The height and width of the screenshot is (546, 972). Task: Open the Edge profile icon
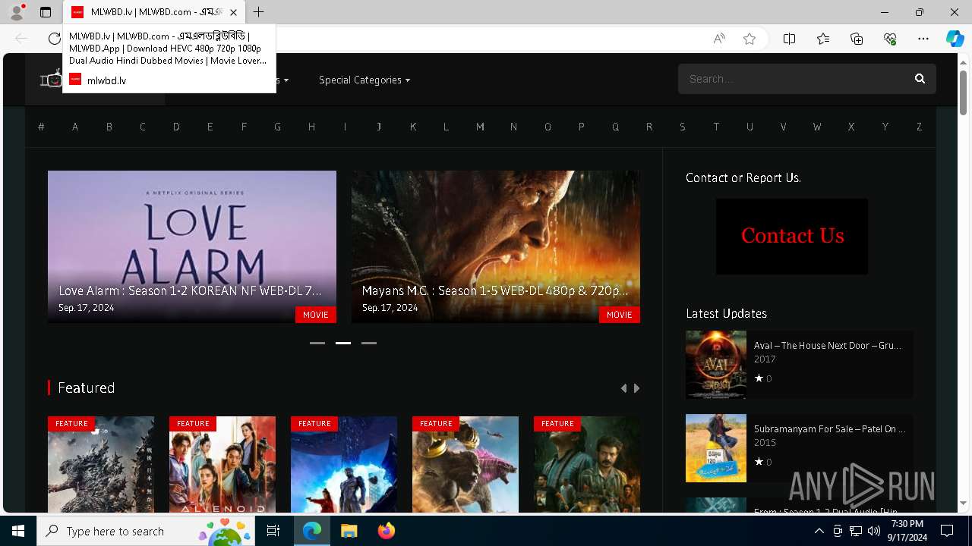click(x=16, y=12)
